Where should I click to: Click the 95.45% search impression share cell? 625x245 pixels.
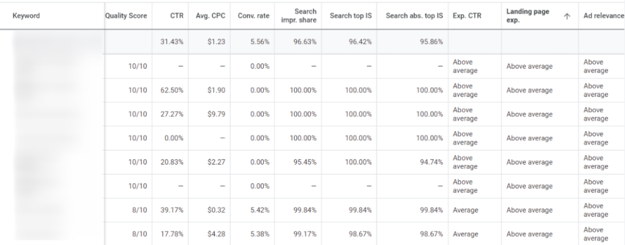304,162
